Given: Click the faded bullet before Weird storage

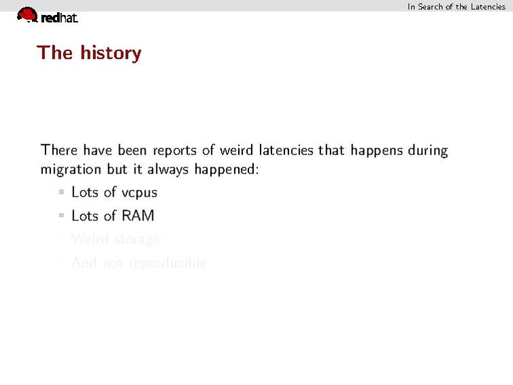Looking at the screenshot, I should coord(62,239).
